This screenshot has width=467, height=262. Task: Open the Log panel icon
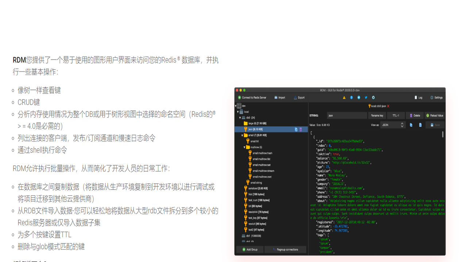[416, 98]
